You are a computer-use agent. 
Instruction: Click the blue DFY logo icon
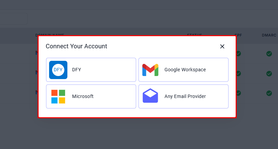click(x=58, y=70)
